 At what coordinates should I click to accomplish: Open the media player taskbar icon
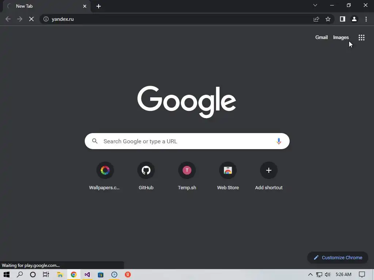[114, 275]
